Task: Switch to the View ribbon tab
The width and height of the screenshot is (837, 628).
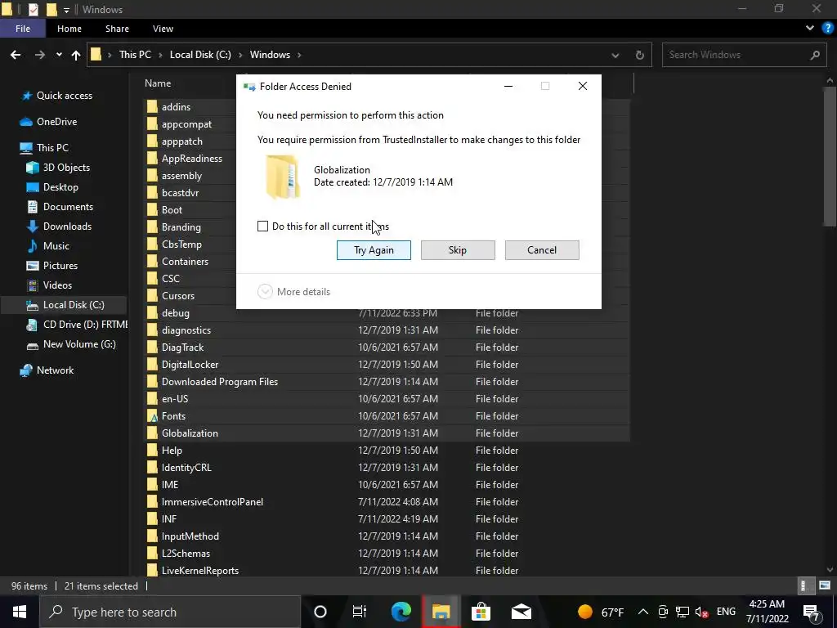Action: coord(163,29)
